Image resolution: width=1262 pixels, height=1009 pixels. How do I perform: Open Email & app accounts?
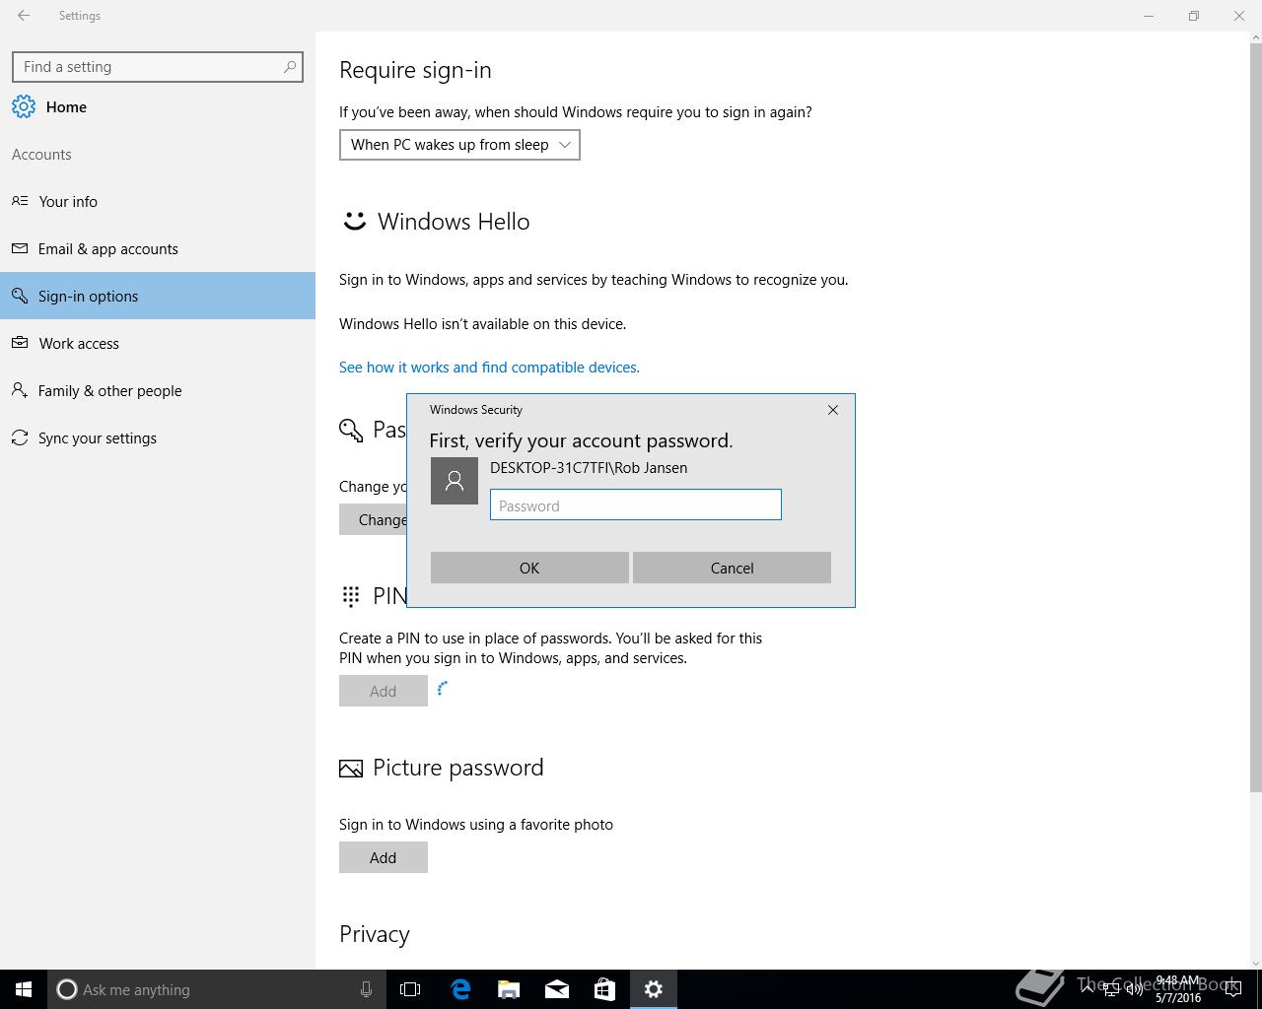pyautogui.click(x=158, y=248)
